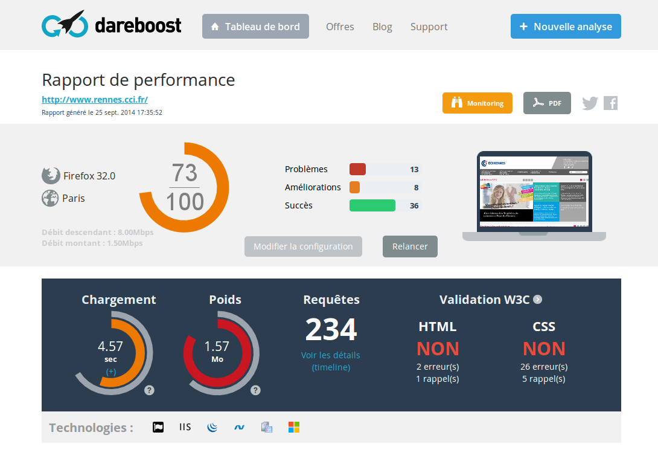The image size is (658, 464).
Task: Click the black flag technology icon
Action: [x=158, y=427]
